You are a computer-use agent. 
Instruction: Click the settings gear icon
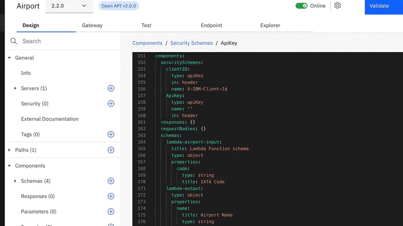[337, 6]
